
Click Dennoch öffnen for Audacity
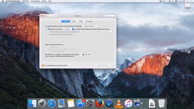pyautogui.click(x=87, y=54)
